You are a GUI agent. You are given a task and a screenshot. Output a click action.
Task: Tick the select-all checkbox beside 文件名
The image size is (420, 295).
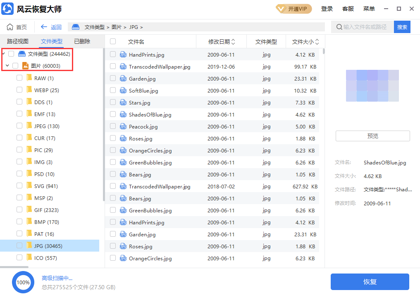click(x=113, y=42)
